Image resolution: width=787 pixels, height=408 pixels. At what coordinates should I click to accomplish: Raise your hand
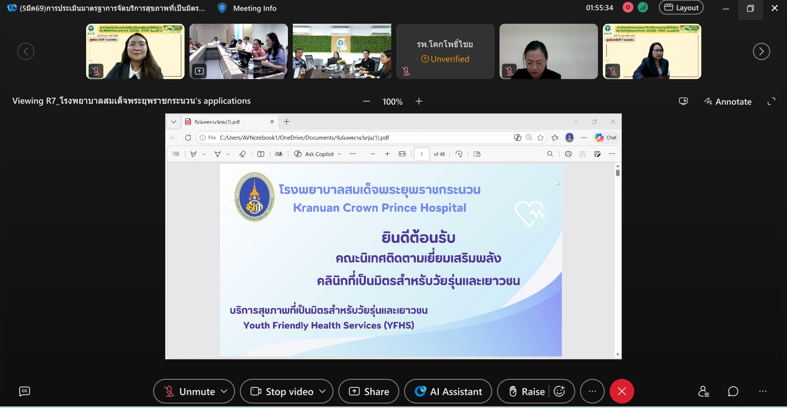click(x=527, y=392)
